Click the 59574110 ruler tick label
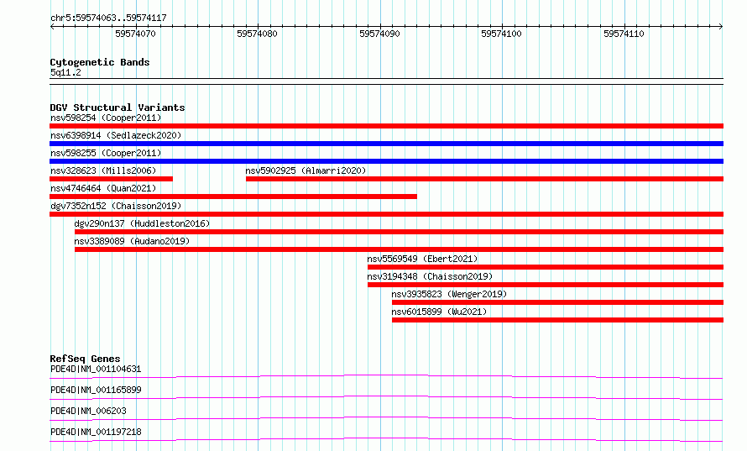 point(624,34)
